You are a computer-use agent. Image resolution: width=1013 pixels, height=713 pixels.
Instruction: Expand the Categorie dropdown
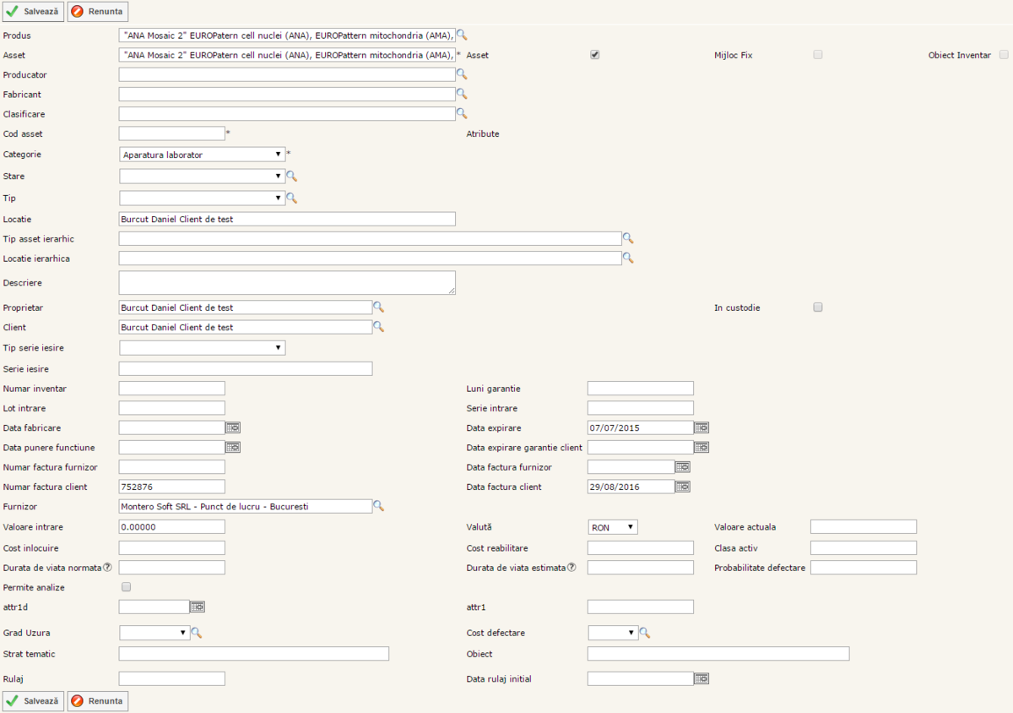coord(203,155)
